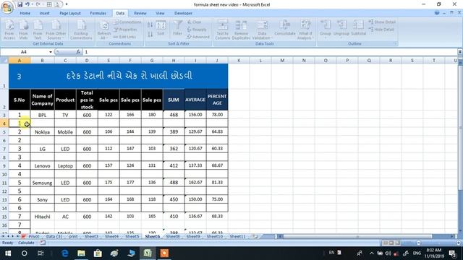The height and width of the screenshot is (260, 463).
Task: Select column K header
Action: 239,61
